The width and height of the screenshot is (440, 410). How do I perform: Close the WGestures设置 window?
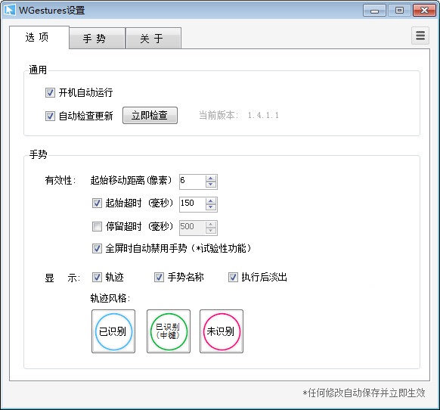coord(424,11)
